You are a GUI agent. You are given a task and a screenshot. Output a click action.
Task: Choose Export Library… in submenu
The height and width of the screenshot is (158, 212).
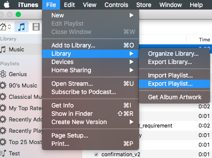click(174, 62)
